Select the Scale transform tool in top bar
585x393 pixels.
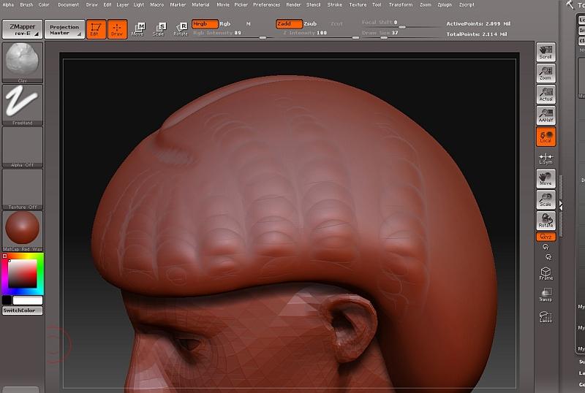click(159, 29)
